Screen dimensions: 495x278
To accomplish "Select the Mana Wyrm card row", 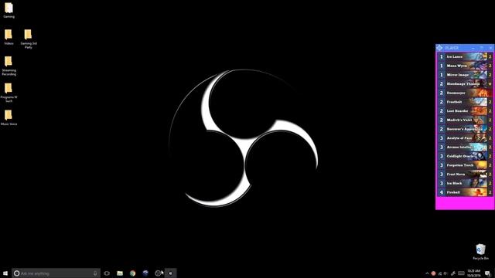I will coord(465,66).
